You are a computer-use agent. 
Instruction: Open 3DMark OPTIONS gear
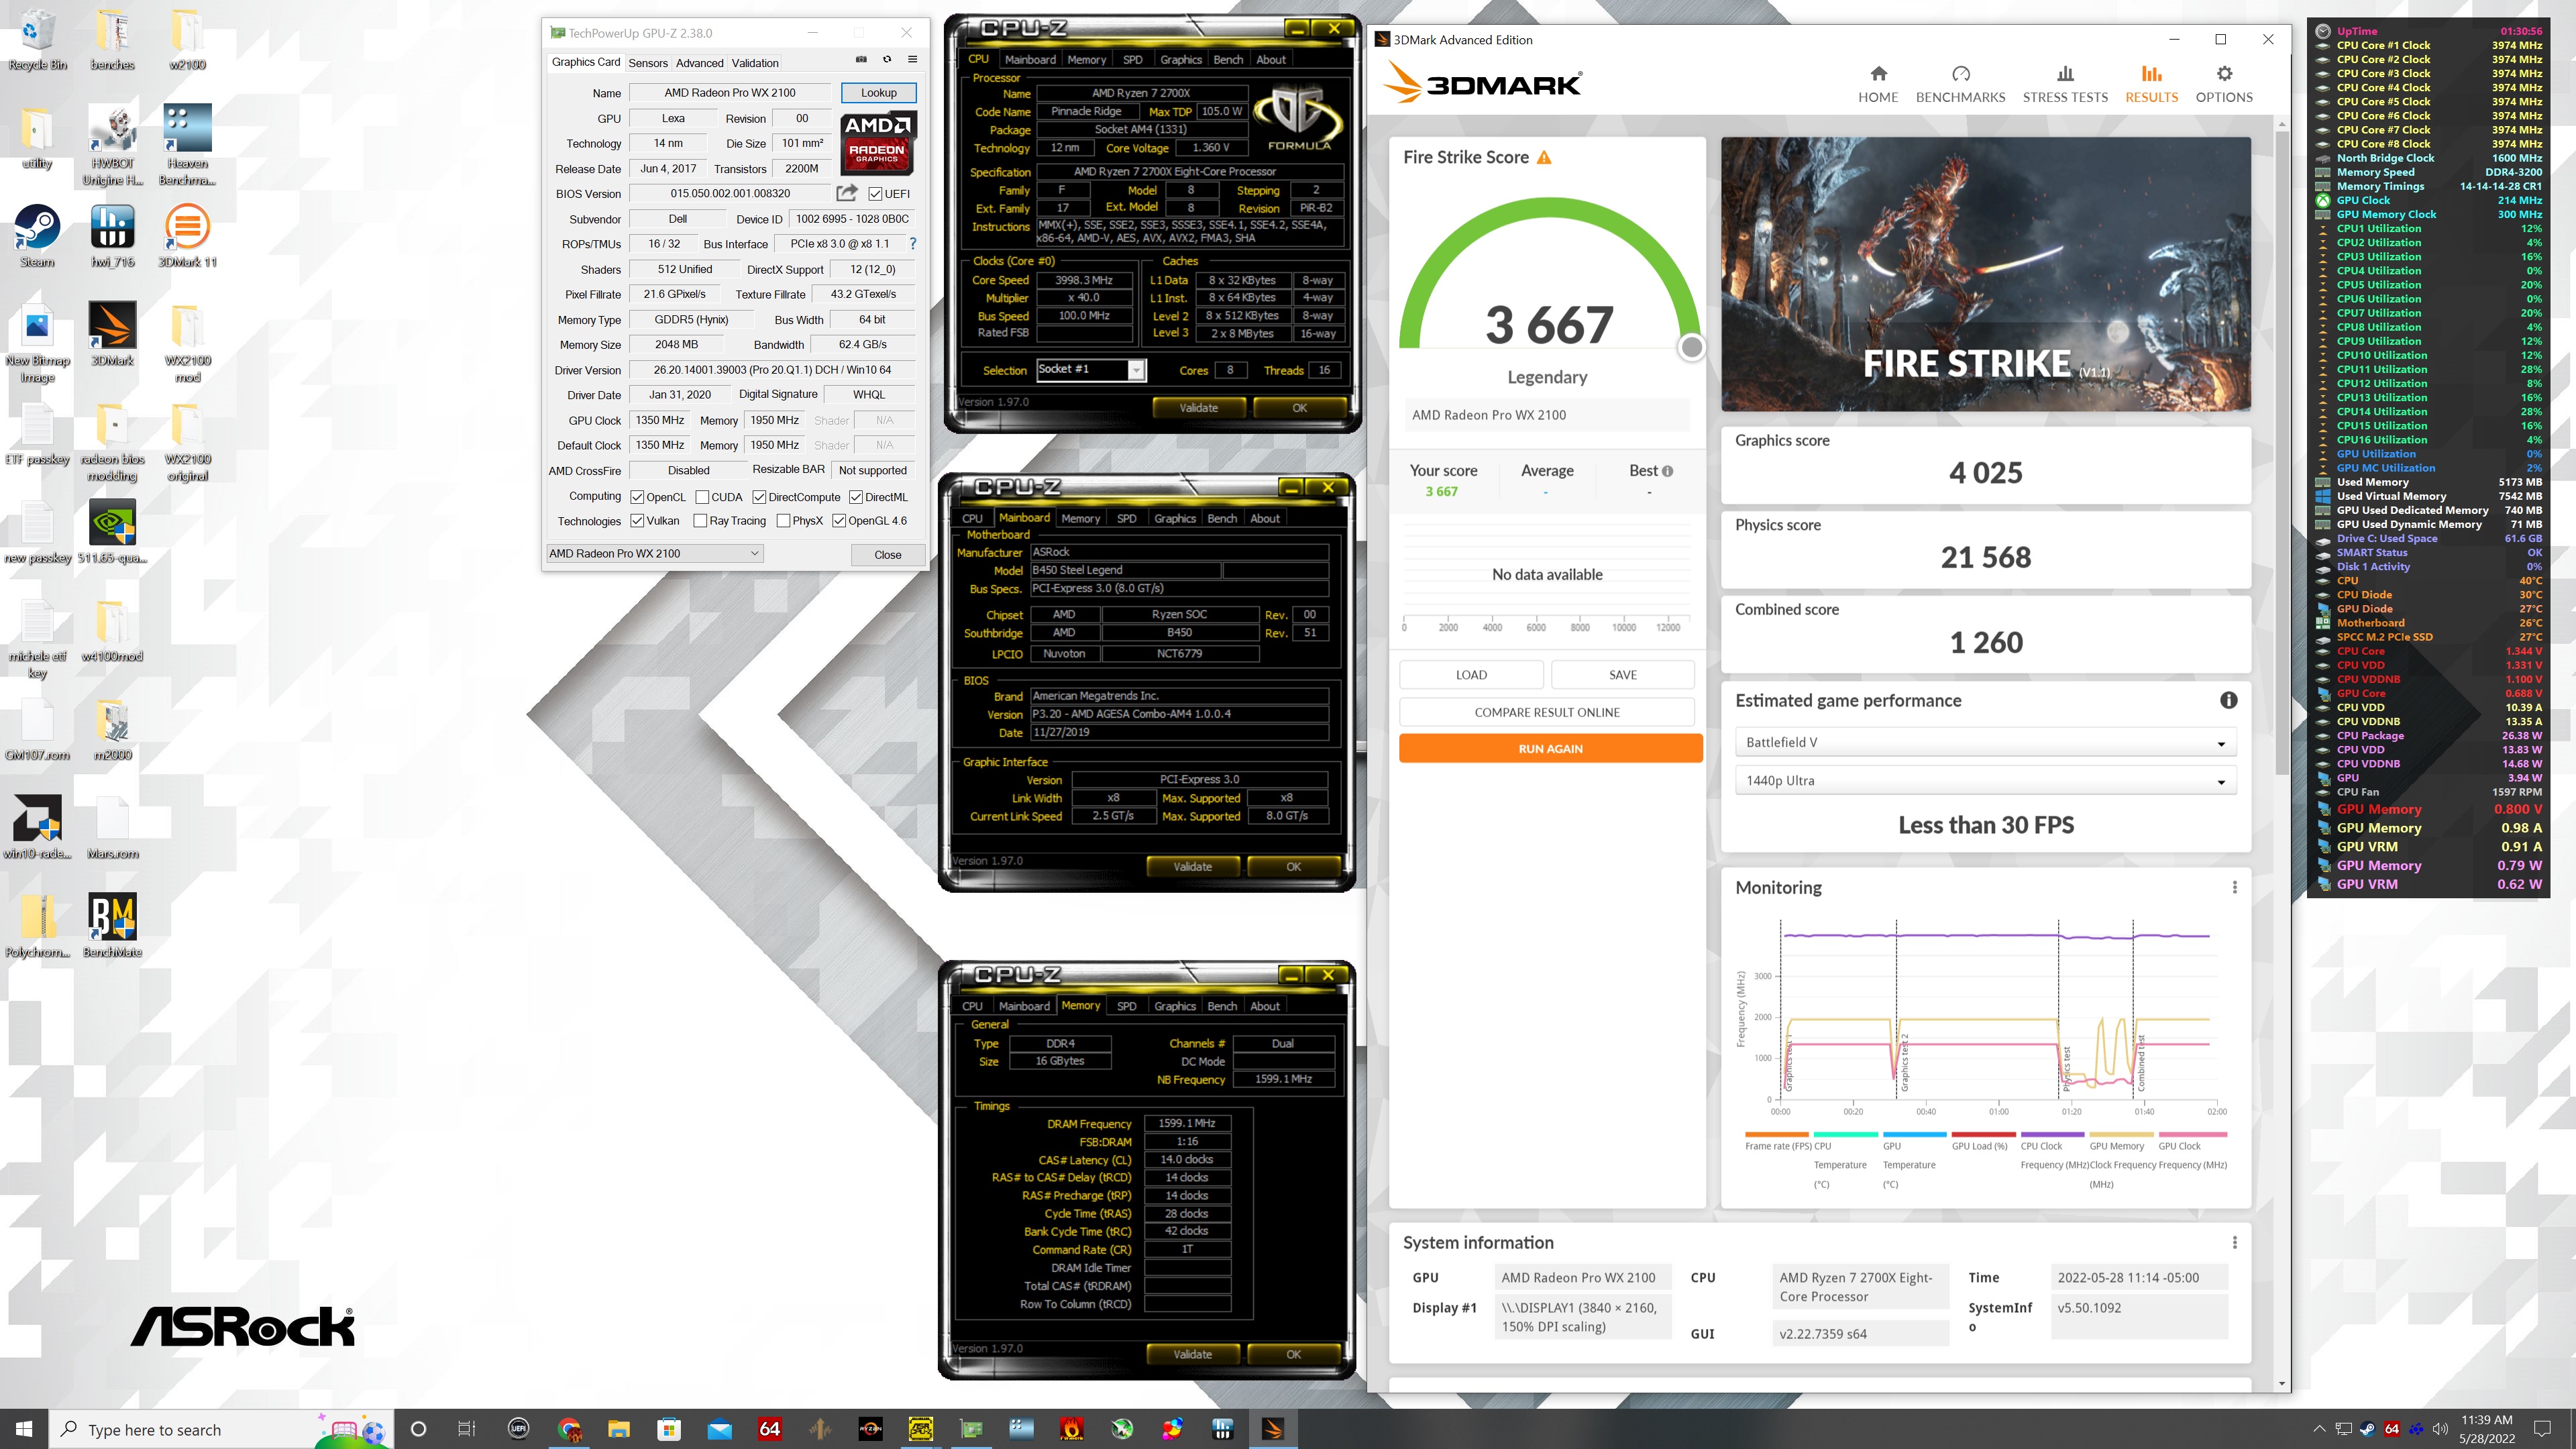click(2224, 84)
